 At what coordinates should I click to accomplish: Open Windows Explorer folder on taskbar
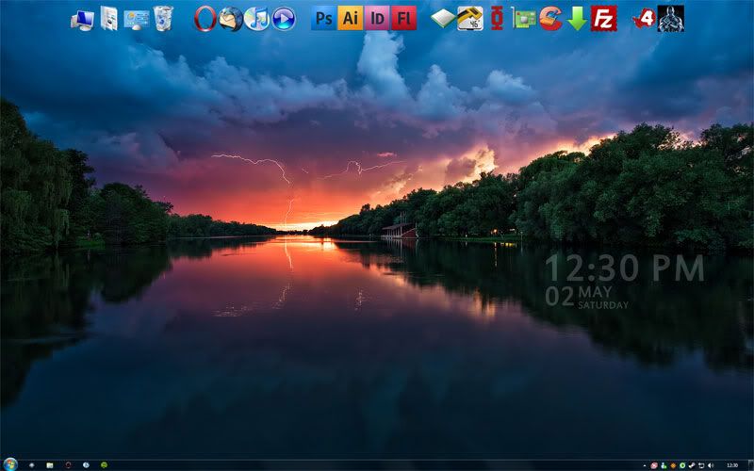50,465
